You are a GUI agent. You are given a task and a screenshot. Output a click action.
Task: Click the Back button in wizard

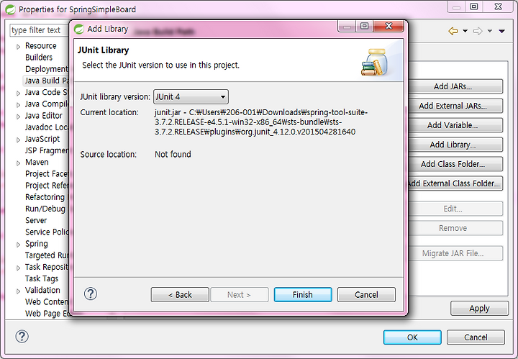pyautogui.click(x=180, y=294)
